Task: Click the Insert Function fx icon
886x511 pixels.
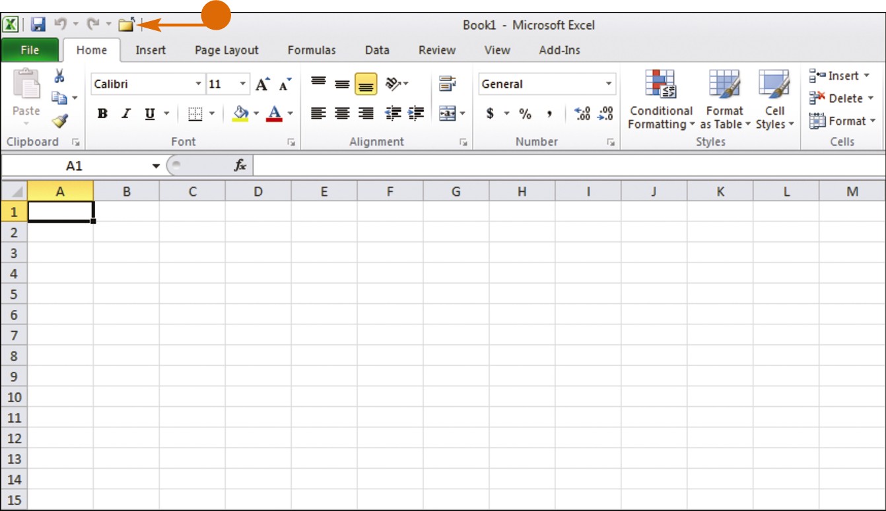Action: tap(240, 166)
